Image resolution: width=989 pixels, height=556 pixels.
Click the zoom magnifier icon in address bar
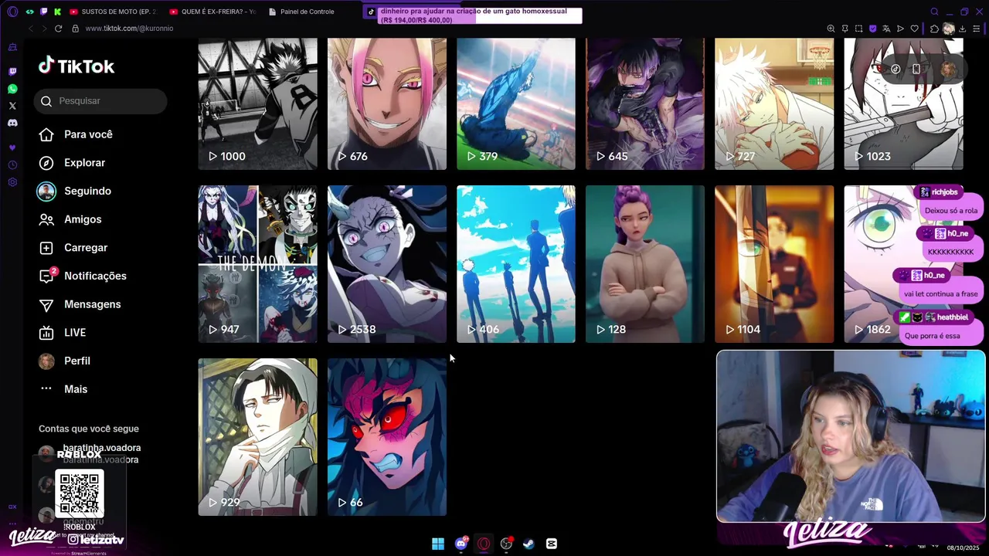(831, 29)
